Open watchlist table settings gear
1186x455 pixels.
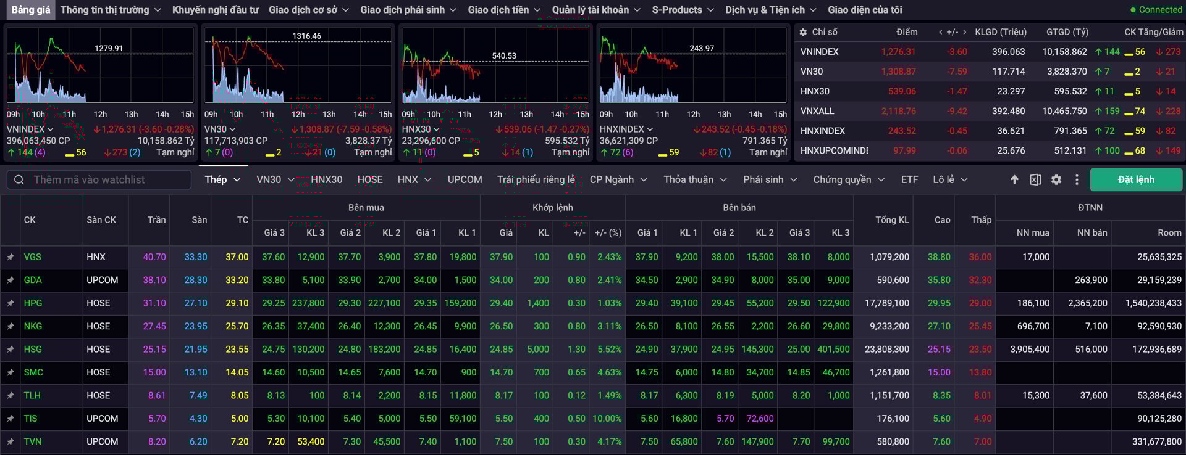[1056, 179]
